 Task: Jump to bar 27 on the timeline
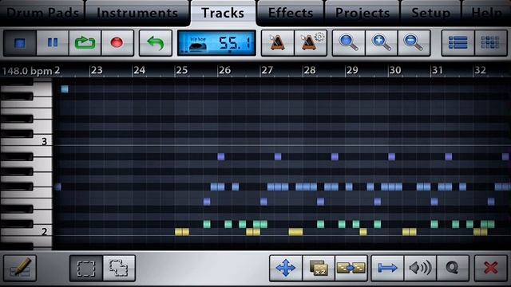tap(267, 70)
